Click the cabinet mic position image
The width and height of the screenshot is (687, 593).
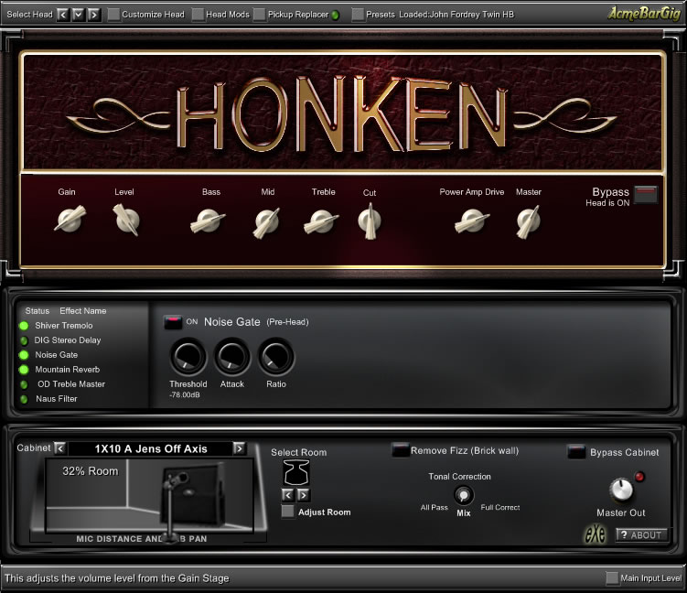tap(149, 495)
